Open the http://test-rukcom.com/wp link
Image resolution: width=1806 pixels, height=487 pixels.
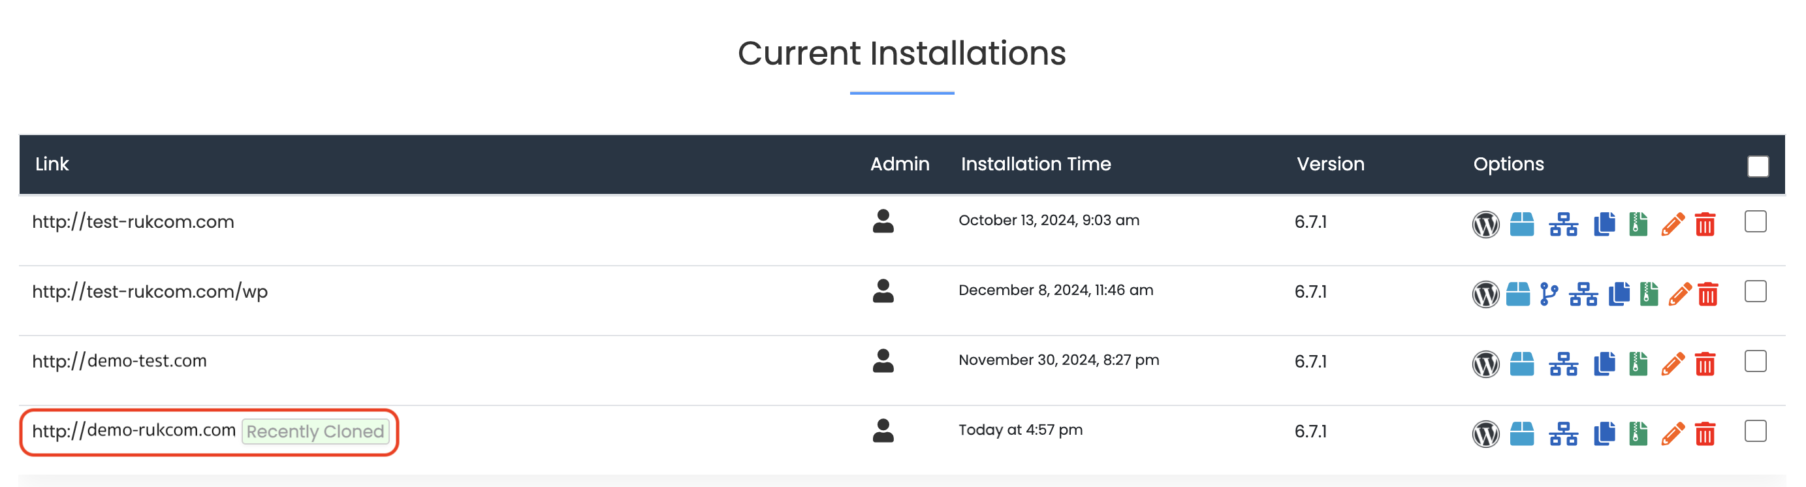pos(150,292)
